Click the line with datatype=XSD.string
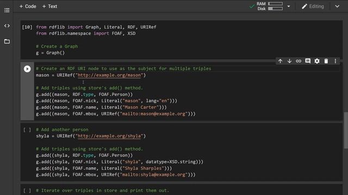Image resolution: width=348 pixels, height=195 pixels. point(120,162)
